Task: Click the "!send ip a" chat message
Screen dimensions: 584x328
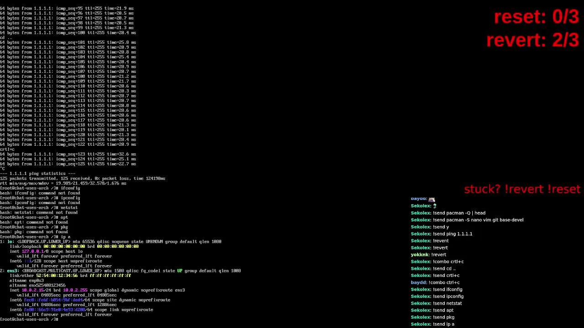Action: click(443, 324)
